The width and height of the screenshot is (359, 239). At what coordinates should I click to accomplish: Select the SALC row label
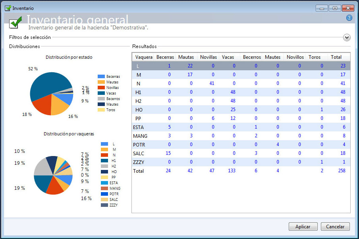pos(139,153)
